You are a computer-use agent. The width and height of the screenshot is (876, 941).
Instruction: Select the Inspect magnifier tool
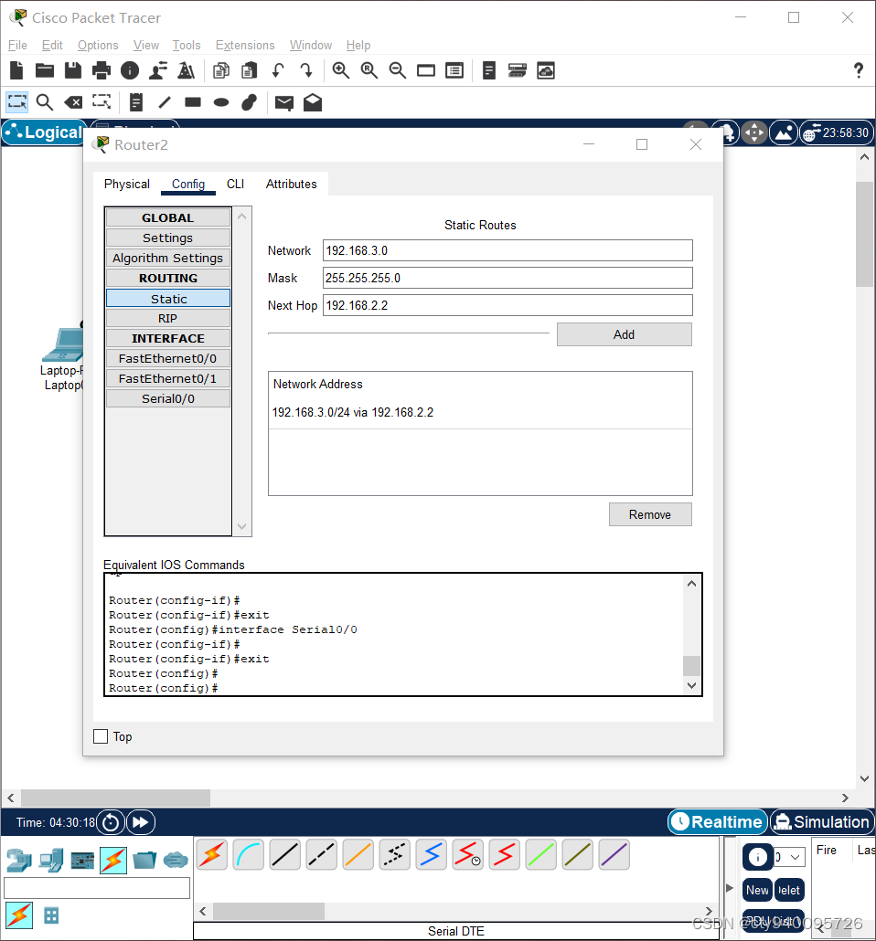(x=45, y=102)
